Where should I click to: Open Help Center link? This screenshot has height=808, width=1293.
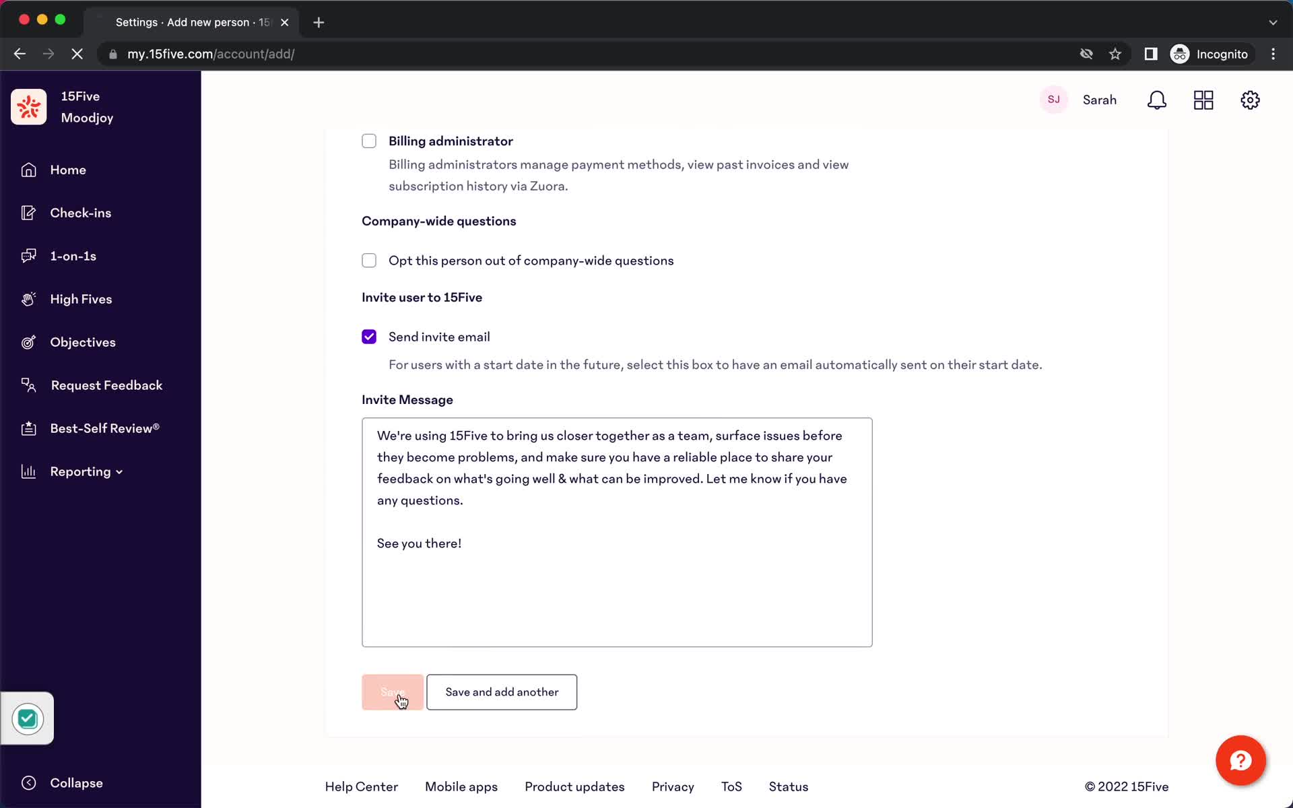pos(361,786)
